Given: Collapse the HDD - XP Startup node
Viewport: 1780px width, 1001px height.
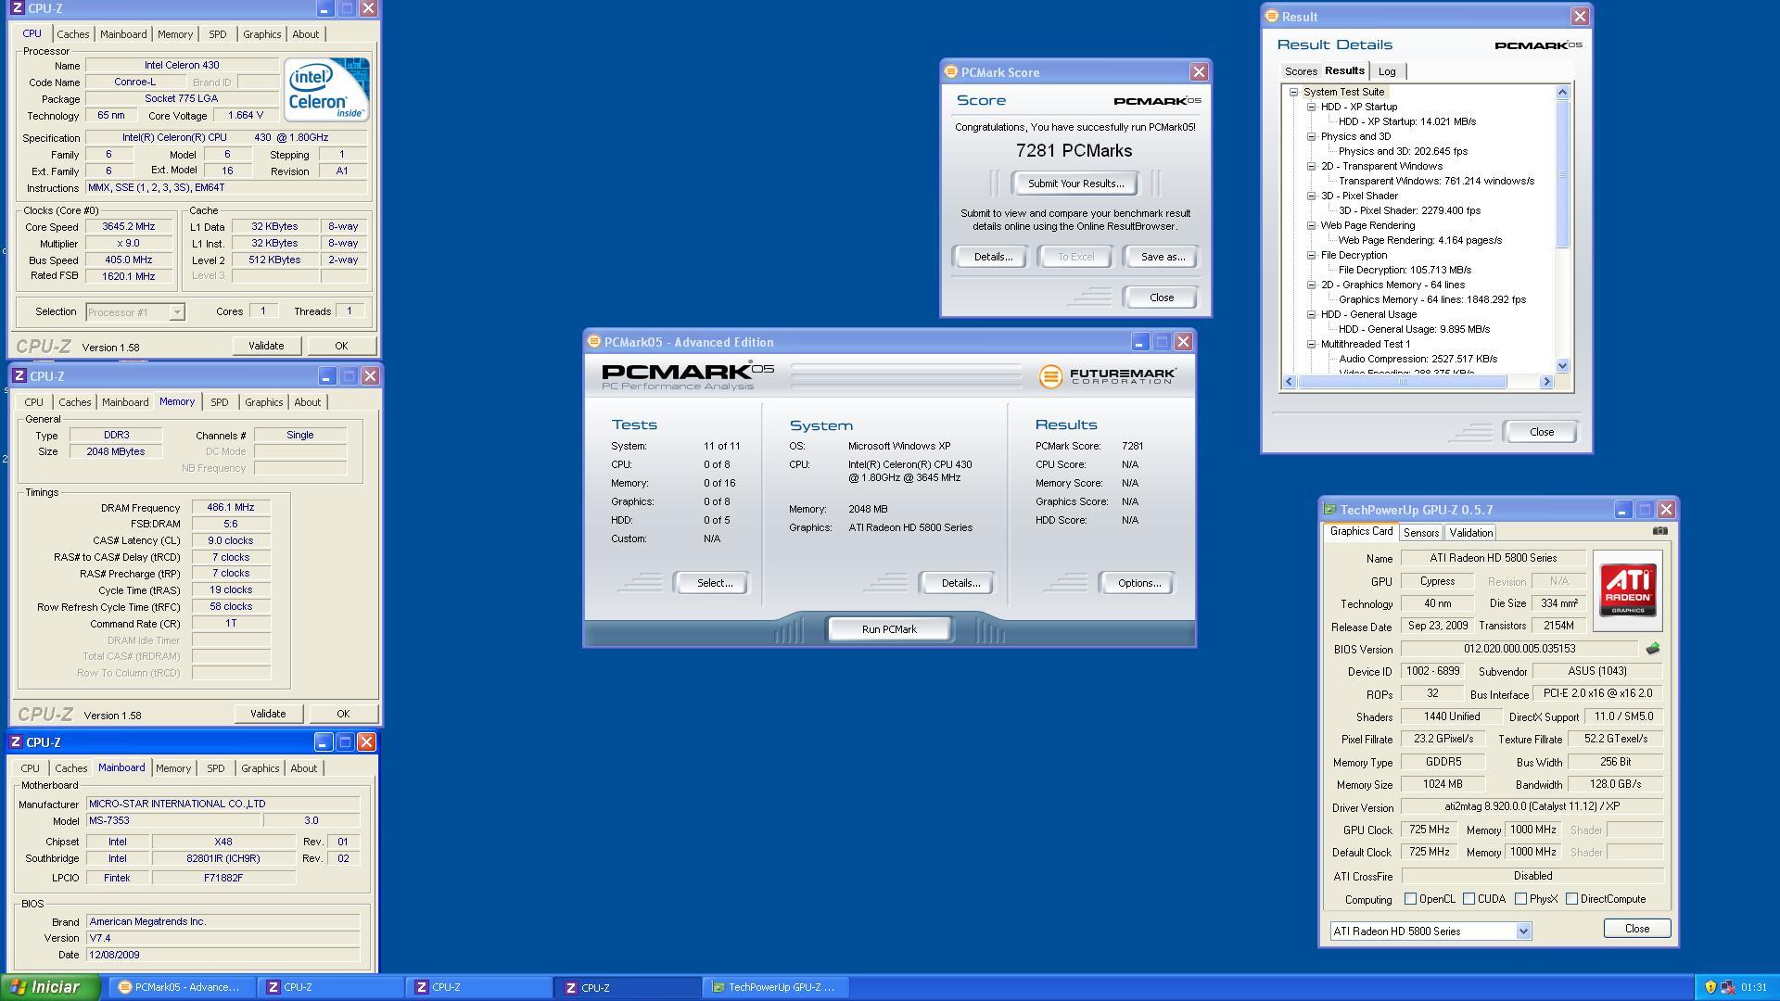Looking at the screenshot, I should [1312, 107].
